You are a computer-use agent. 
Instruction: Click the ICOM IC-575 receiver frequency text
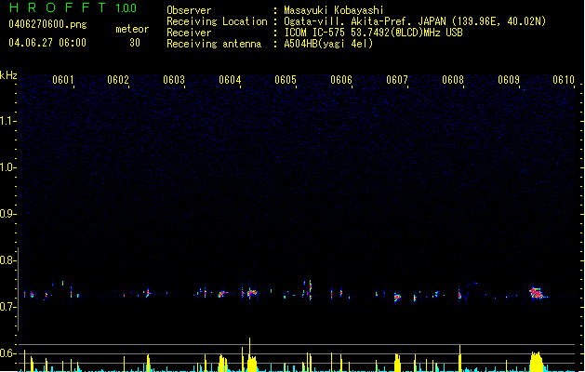(x=374, y=33)
